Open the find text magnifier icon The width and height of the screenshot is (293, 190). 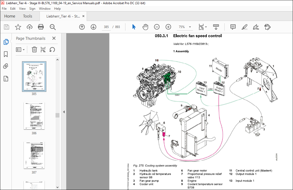pos(53,27)
